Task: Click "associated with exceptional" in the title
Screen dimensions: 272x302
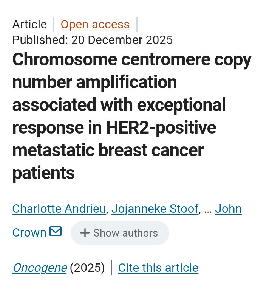Action: (x=119, y=105)
